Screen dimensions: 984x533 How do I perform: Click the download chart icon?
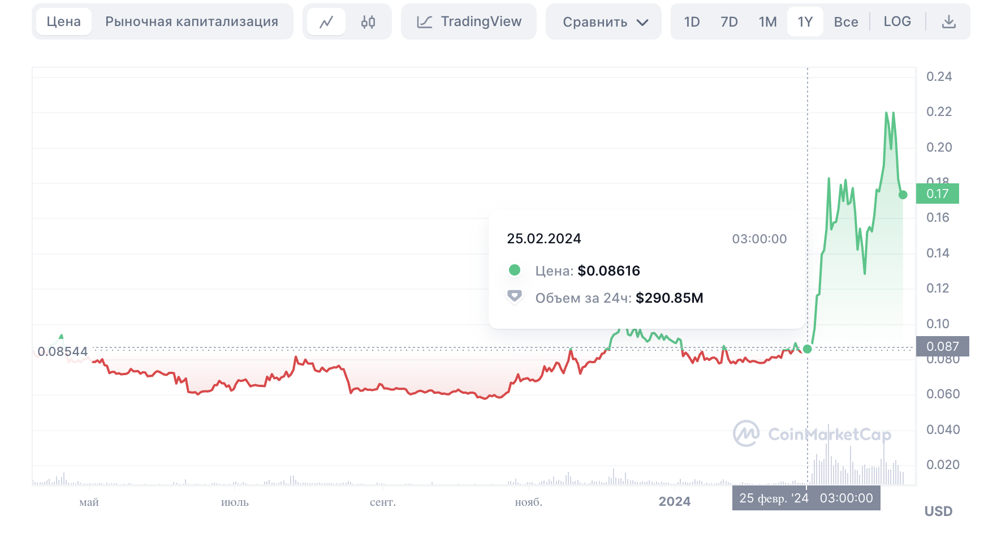tap(949, 22)
